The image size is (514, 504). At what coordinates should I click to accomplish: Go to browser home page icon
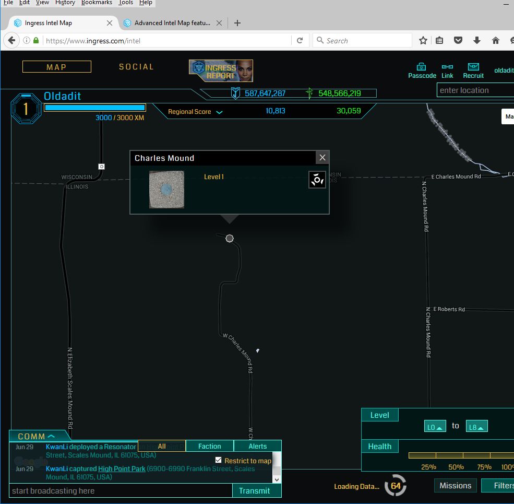point(495,41)
